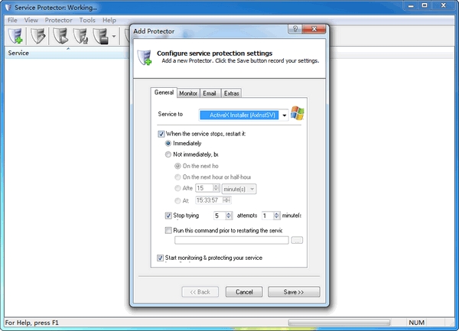This screenshot has height=331, width=459.
Task: Minimize the Service Protector main window
Action: pyautogui.click(x=411, y=5)
